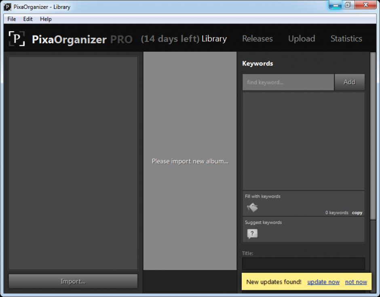Click the Title text field
This screenshot has height=297, width=380.
click(304, 263)
